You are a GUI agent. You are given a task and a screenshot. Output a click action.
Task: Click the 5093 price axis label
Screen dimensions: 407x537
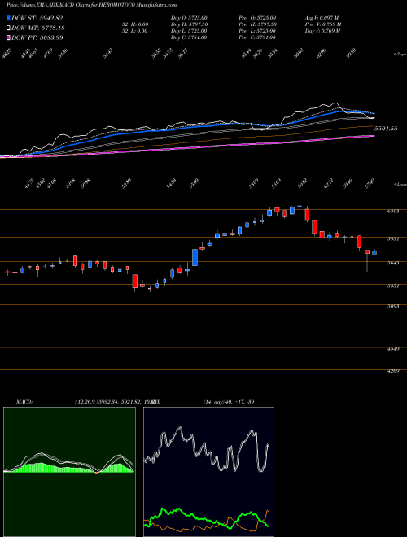393,307
